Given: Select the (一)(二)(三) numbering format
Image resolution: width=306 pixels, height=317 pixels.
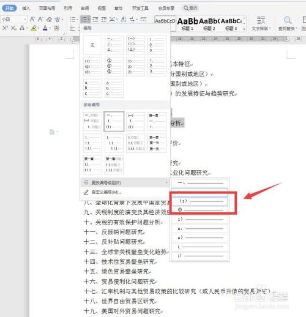Looking at the screenshot, I should click(135, 45).
